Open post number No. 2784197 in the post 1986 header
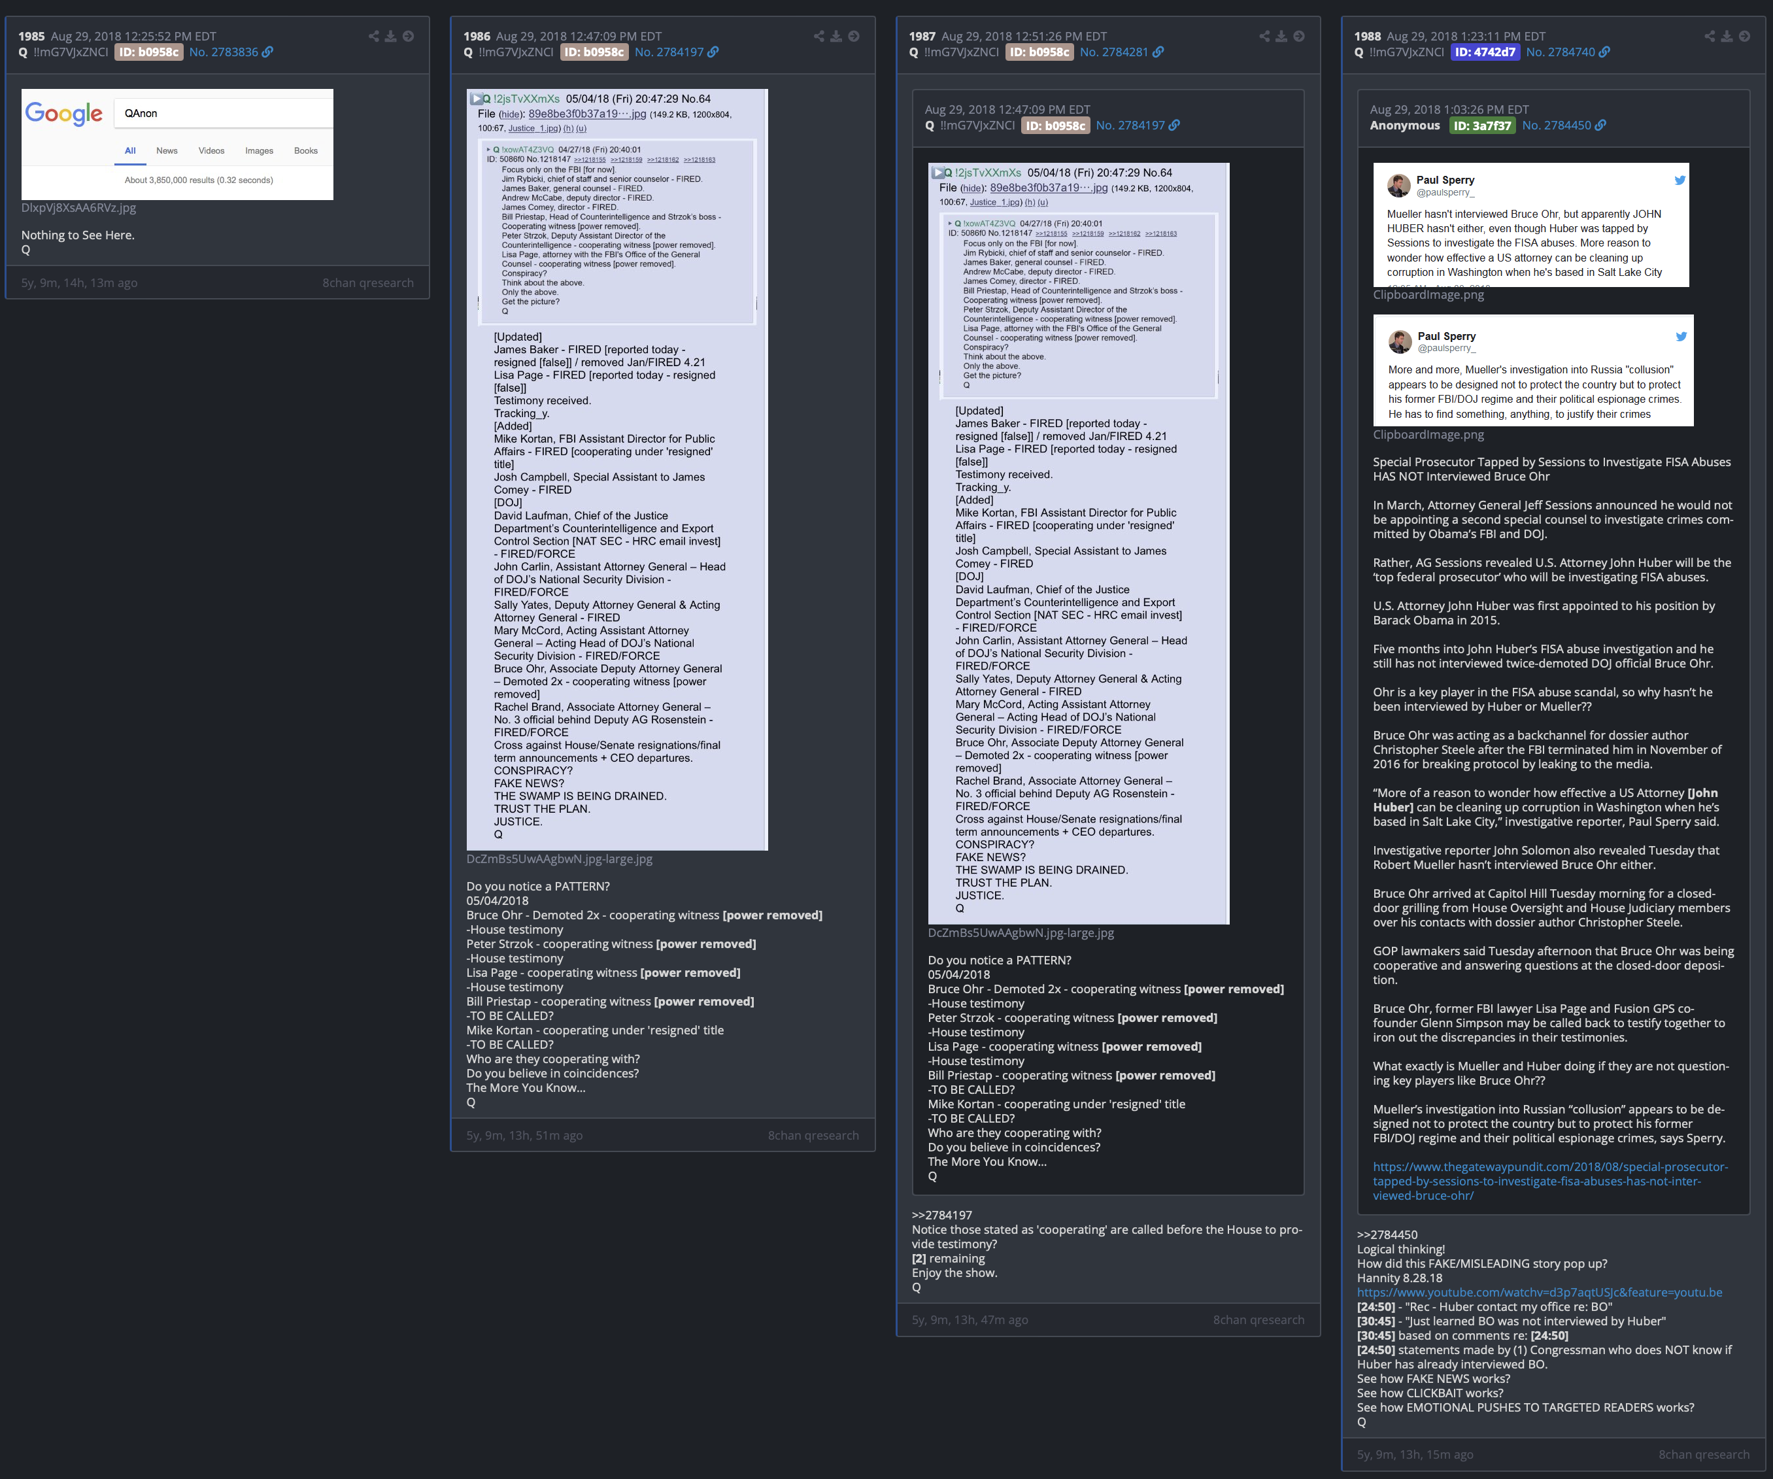 pyautogui.click(x=669, y=52)
